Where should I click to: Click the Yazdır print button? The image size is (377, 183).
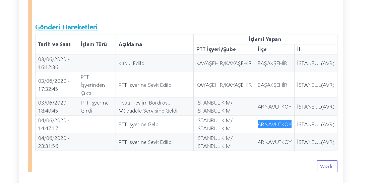(x=327, y=166)
